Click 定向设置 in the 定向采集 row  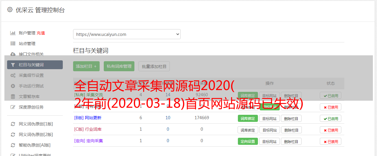pyautogui.click(x=248, y=141)
